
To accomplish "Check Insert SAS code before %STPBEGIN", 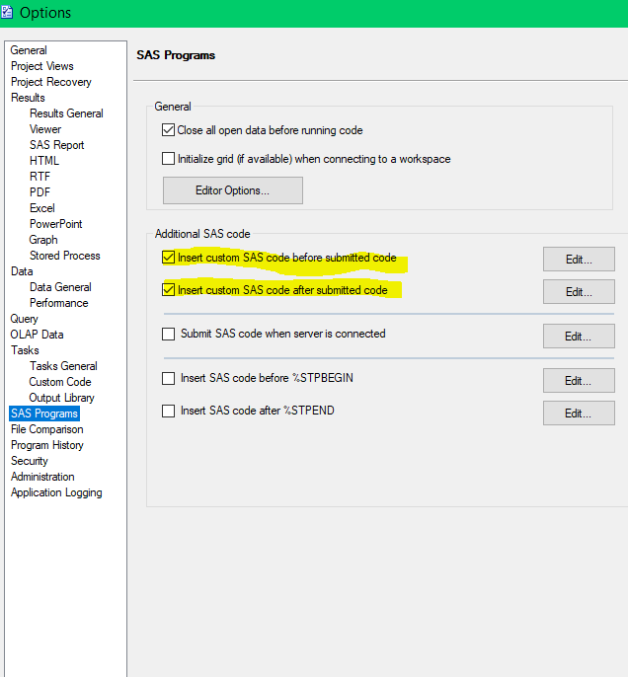I will (x=168, y=379).
